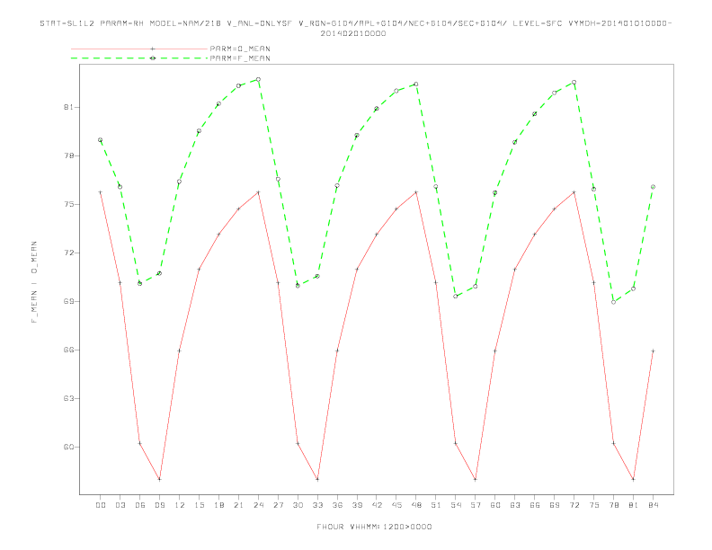Select green F_MEAN circle marker at hour 78

[613, 302]
